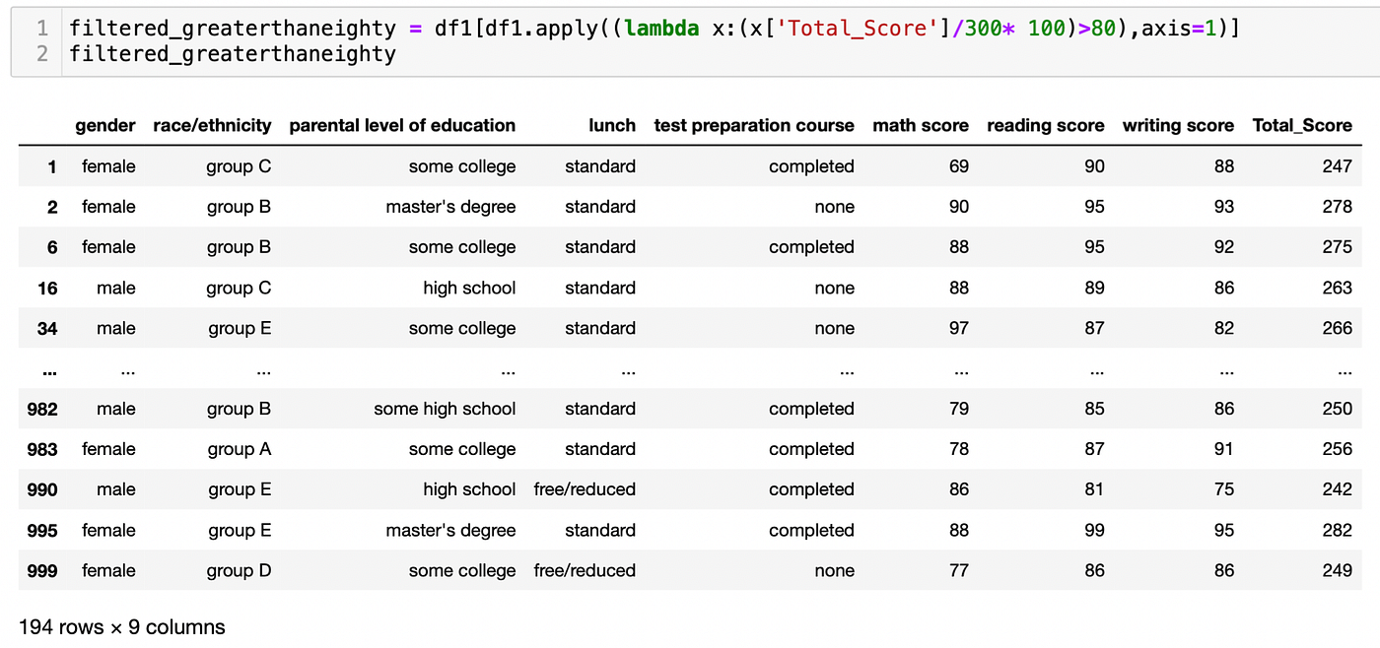Click the '194 rows × 9 columns' summary
Screen dimensions: 1380x648
(122, 627)
